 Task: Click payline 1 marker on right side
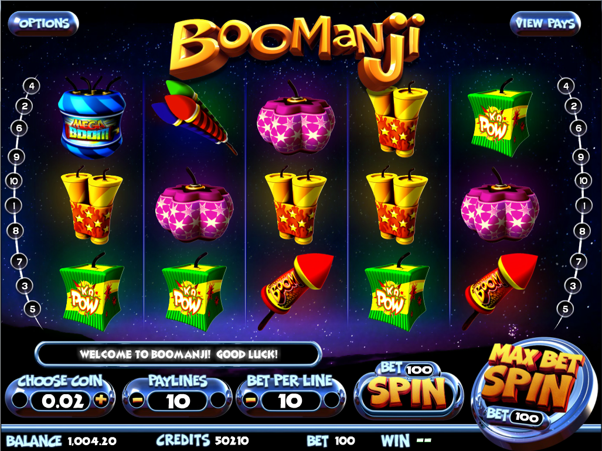(x=584, y=206)
